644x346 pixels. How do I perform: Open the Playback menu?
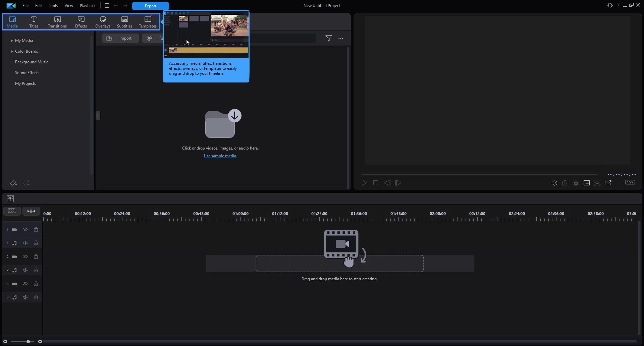88,6
